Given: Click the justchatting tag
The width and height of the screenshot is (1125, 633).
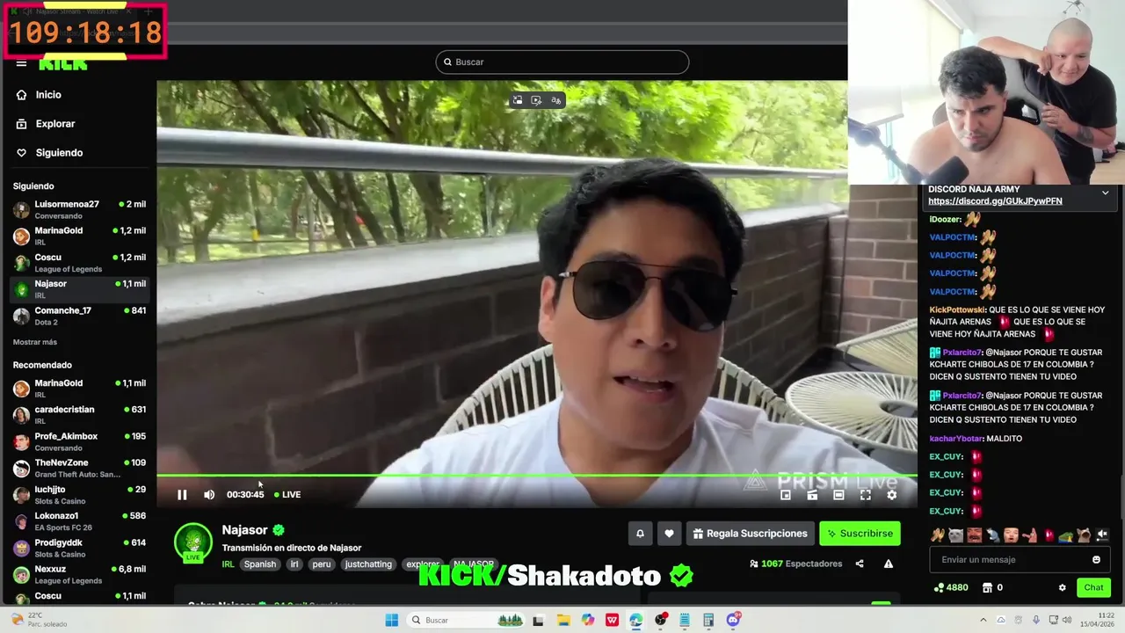Looking at the screenshot, I should click(368, 564).
